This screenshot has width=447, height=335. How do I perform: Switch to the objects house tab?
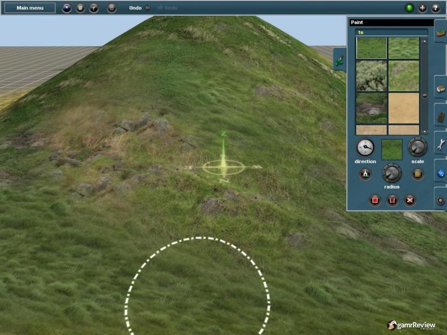441,88
